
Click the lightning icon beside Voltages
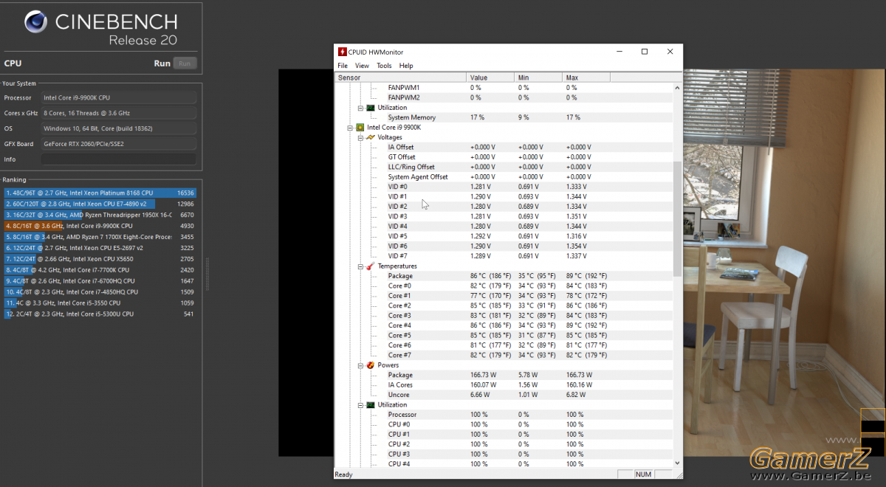tap(371, 137)
